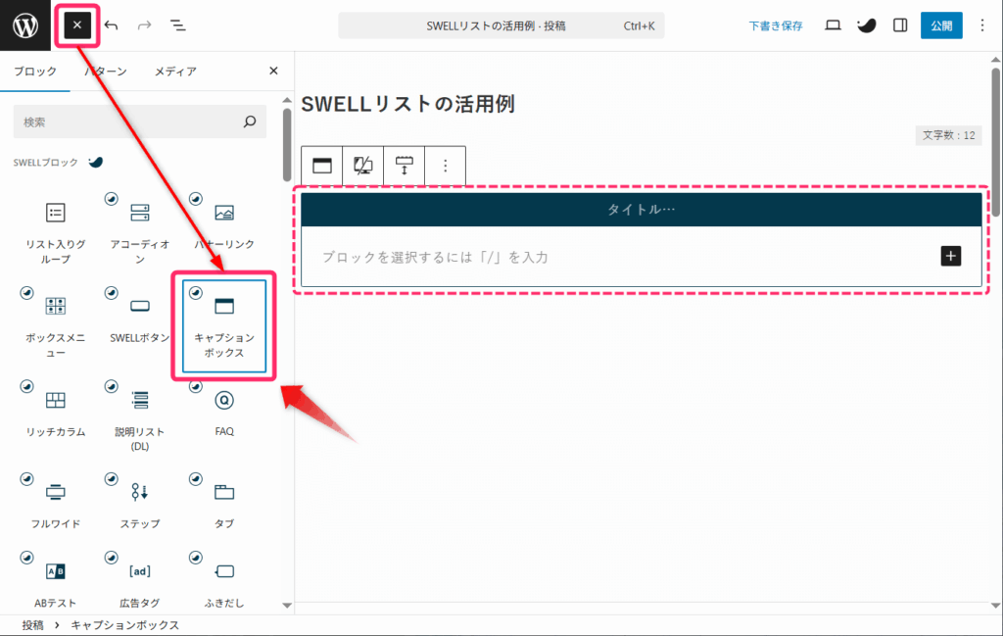Insert the アコーディオン block

pyautogui.click(x=139, y=231)
